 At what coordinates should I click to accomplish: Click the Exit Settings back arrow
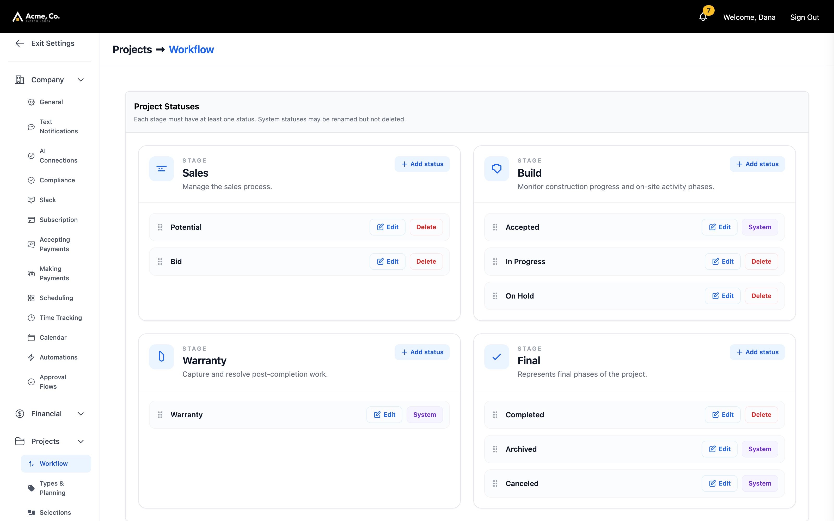coord(20,43)
